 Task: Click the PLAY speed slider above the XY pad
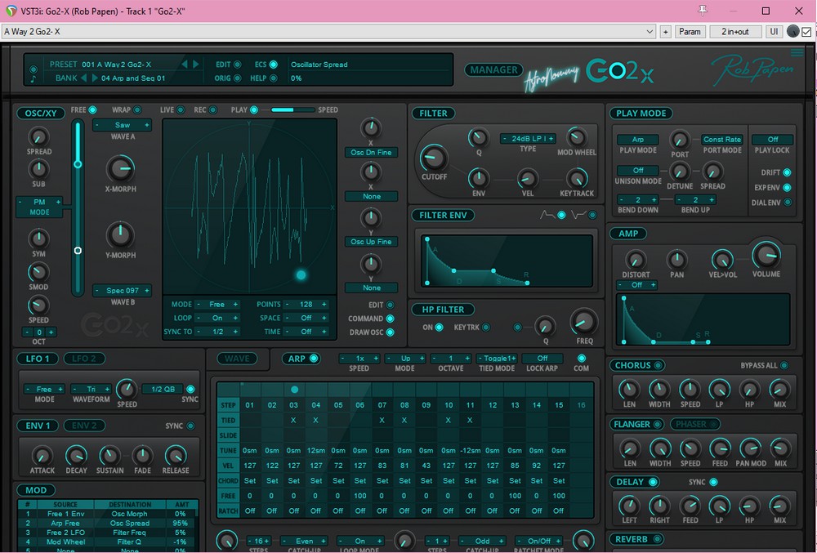pos(292,110)
